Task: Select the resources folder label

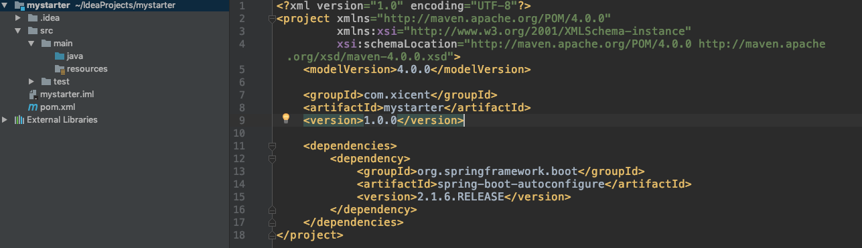Action: (87, 69)
